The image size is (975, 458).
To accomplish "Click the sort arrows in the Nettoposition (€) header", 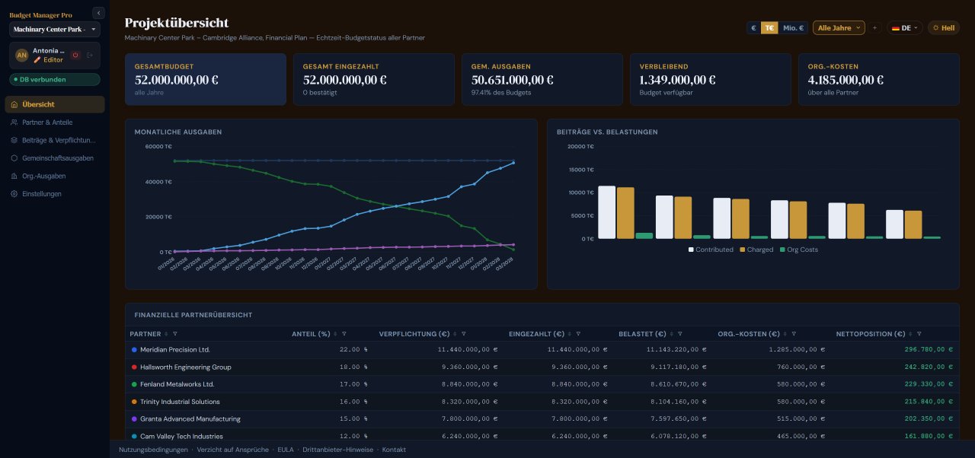I will (x=912, y=334).
